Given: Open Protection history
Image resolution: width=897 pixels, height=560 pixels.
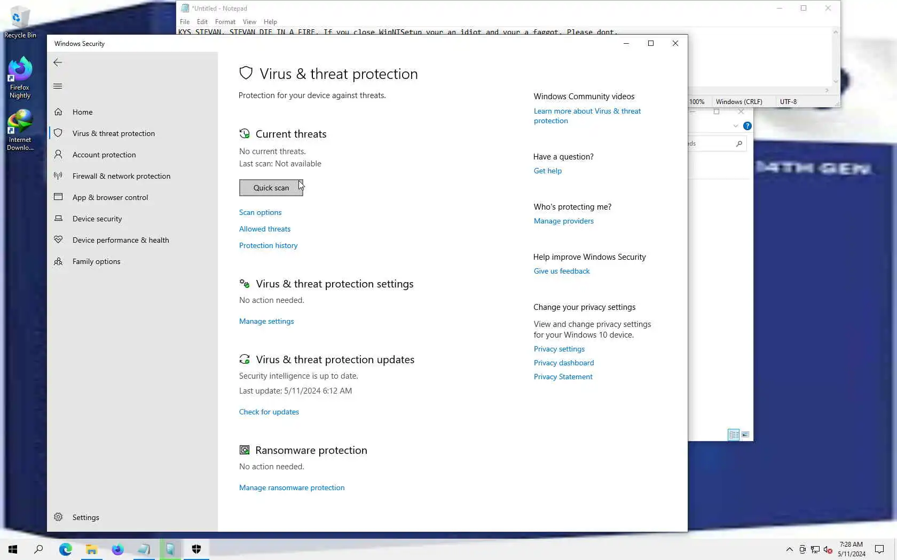Looking at the screenshot, I should tap(268, 245).
